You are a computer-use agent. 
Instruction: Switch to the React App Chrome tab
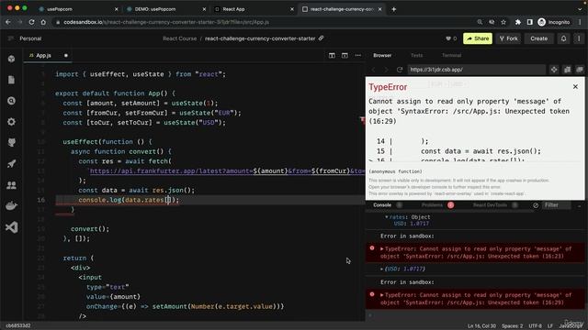[254, 9]
